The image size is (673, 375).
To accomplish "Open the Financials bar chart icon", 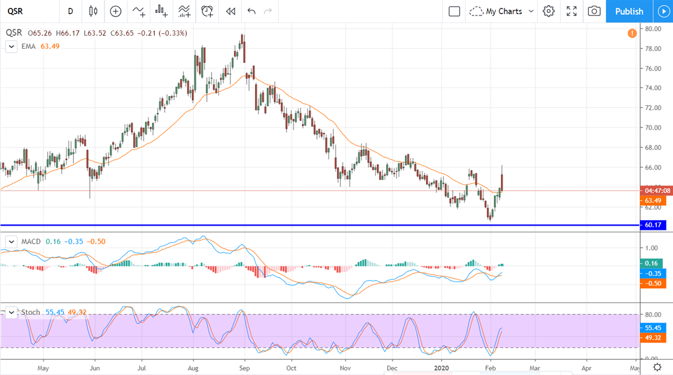I will point(162,11).
